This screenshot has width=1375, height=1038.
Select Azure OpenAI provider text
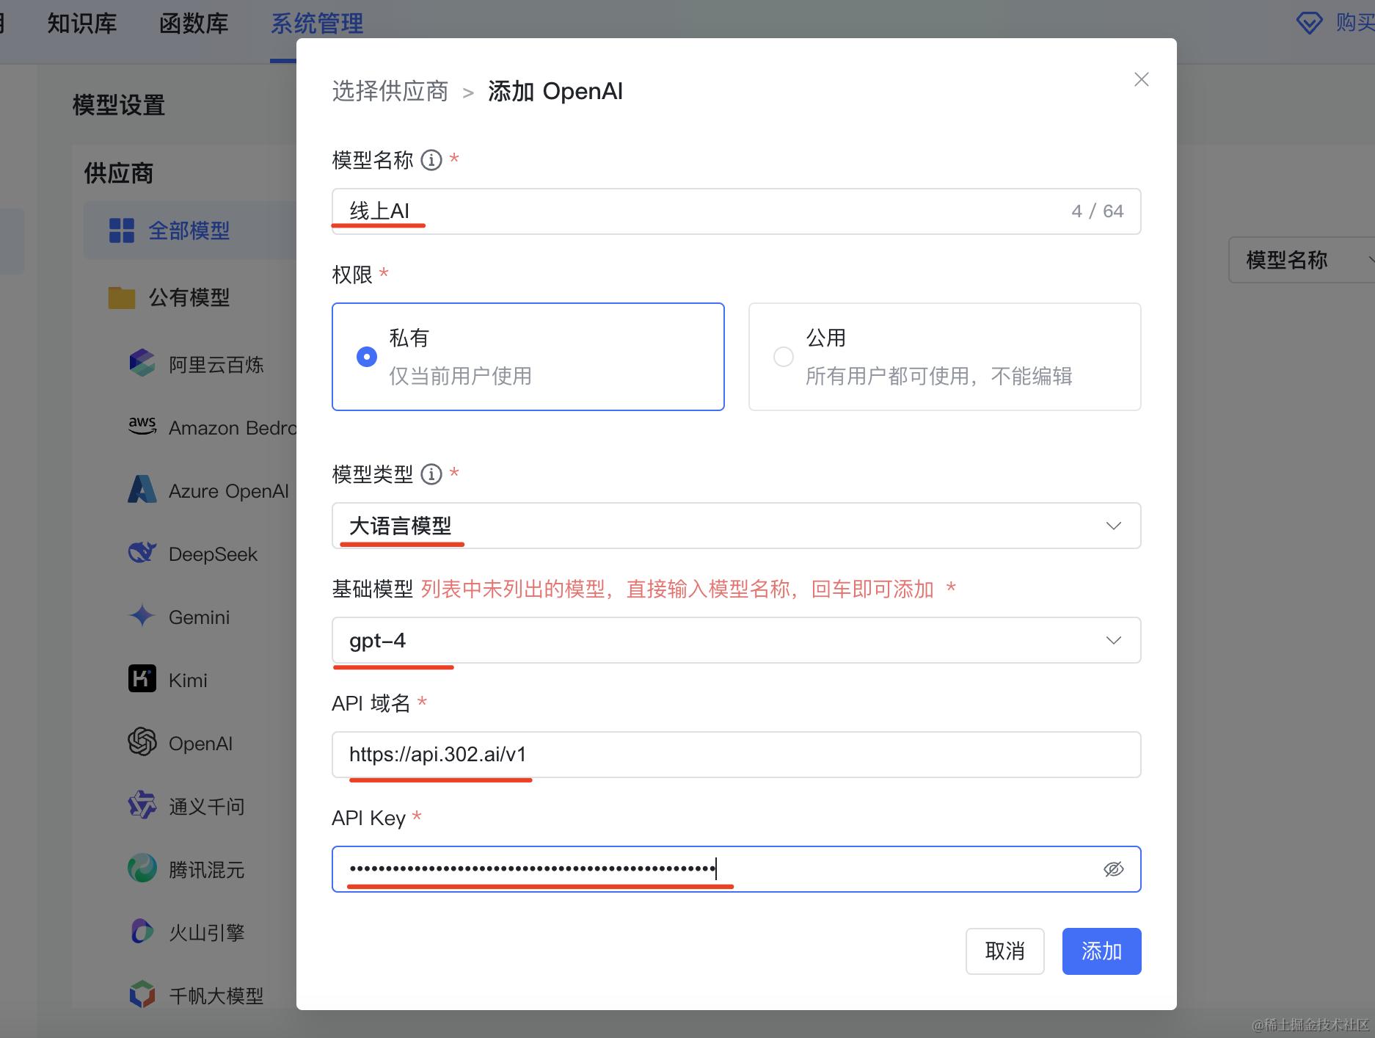(229, 491)
